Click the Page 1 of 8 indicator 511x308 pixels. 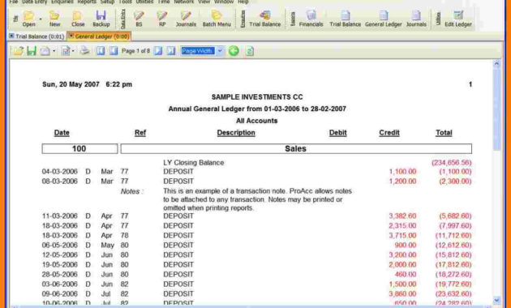135,51
